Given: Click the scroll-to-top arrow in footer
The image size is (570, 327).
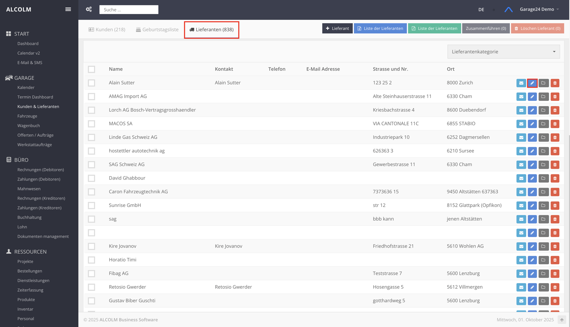Looking at the screenshot, I should tap(561, 320).
